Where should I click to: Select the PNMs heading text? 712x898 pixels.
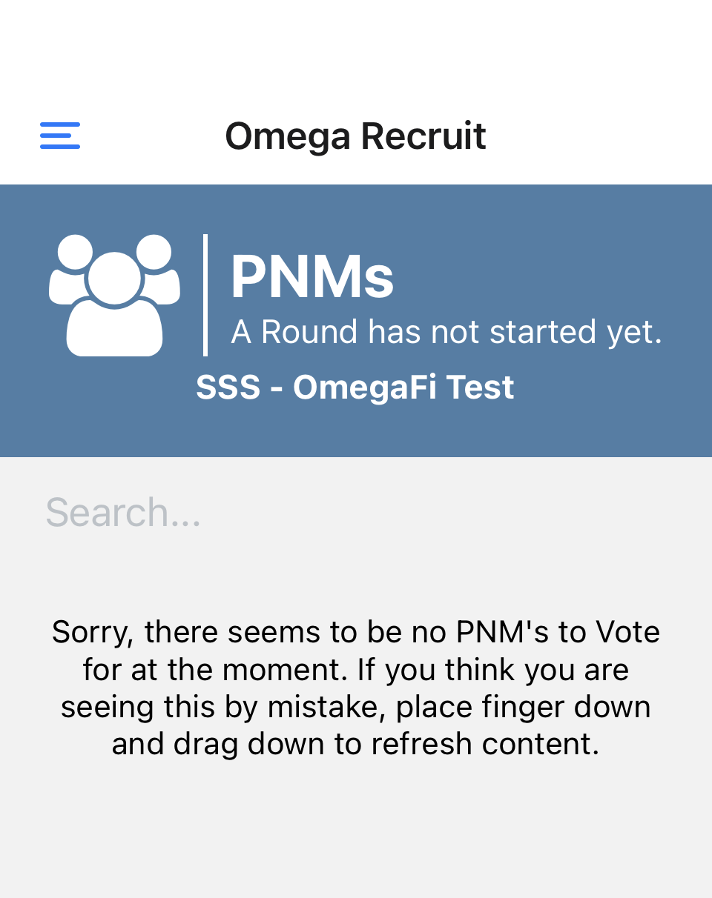312,277
